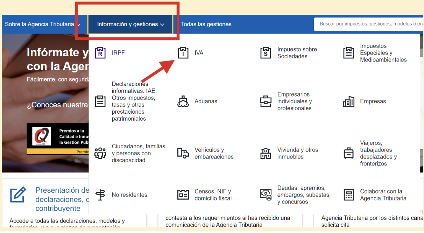The width and height of the screenshot is (424, 233).
Task: Open the Vivienda y otros inmuebles link
Action: [x=298, y=153]
